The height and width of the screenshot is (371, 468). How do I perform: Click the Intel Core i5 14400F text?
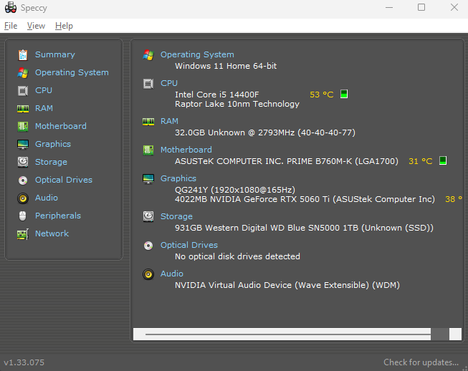pyautogui.click(x=217, y=95)
